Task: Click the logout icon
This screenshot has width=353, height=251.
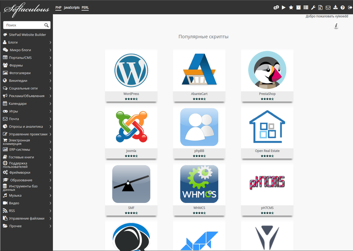Action: (x=350, y=7)
